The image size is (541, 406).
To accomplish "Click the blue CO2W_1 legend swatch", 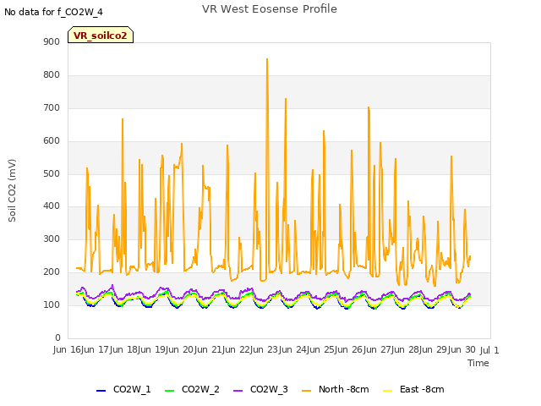I will [101, 391].
